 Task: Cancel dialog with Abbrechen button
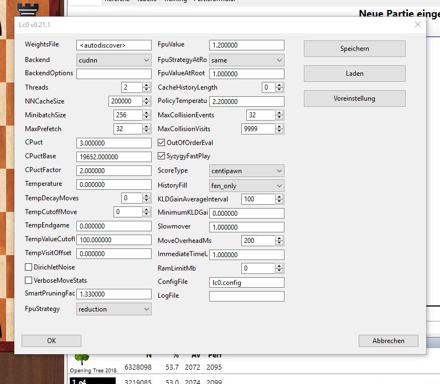(389, 340)
